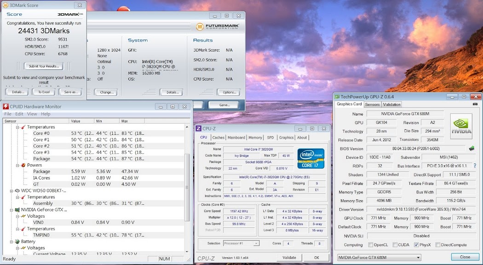Click the Options button under Results
Image resolution: width=483 pixels, height=265 pixels.
229,92
